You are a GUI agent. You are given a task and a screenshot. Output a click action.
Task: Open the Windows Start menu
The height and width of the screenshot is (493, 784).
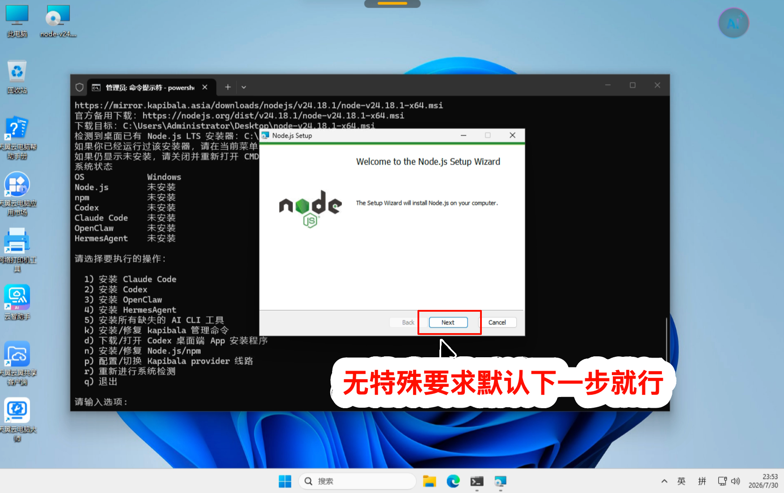pyautogui.click(x=285, y=481)
